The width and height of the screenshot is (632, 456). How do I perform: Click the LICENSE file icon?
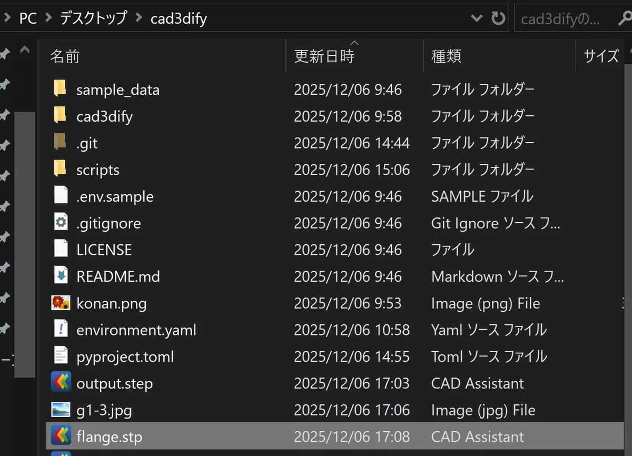[61, 249]
